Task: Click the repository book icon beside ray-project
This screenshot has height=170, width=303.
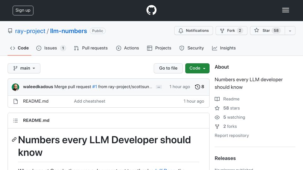Action: [x=10, y=31]
